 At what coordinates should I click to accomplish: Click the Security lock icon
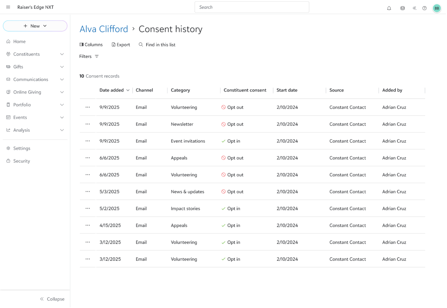[8, 161]
